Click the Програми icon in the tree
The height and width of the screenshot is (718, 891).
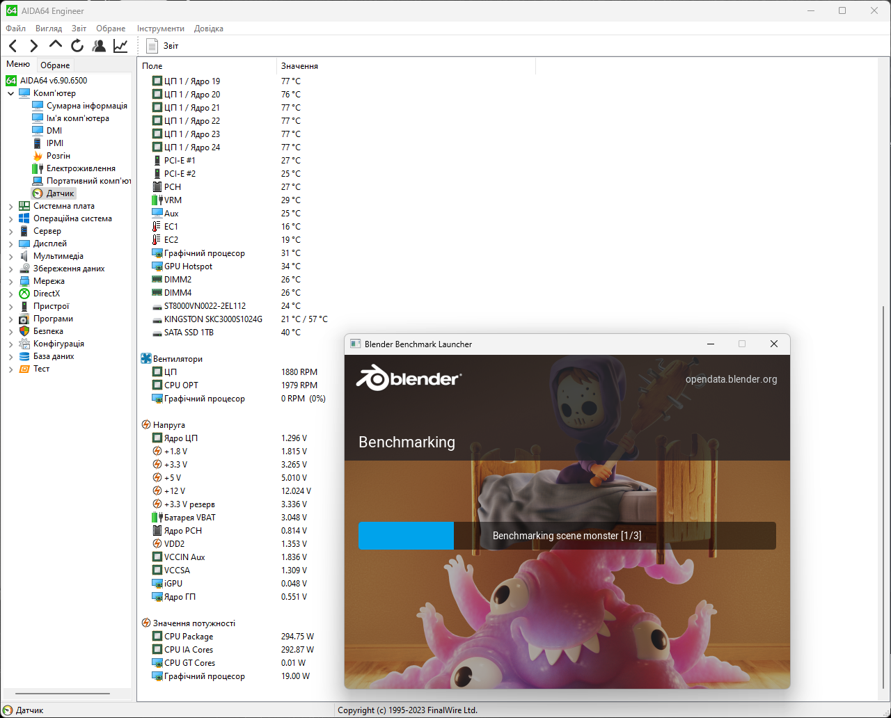click(24, 319)
